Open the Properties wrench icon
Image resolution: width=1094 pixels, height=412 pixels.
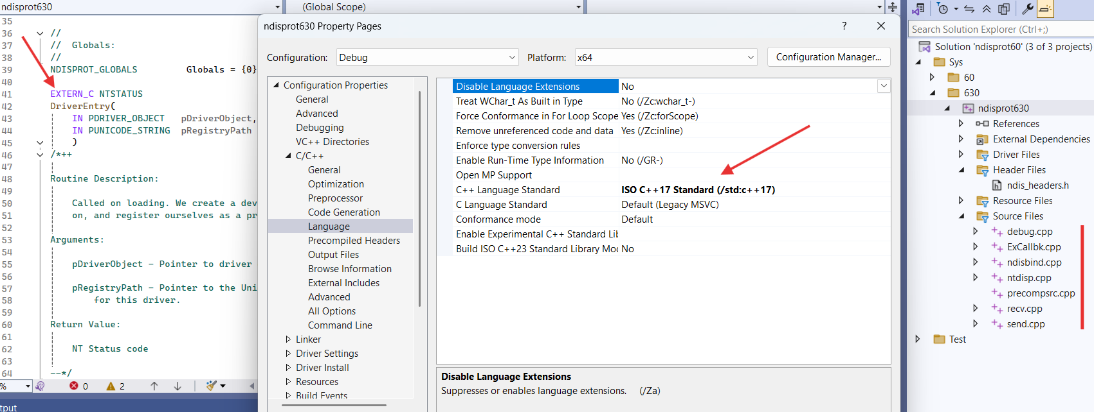point(1027,8)
